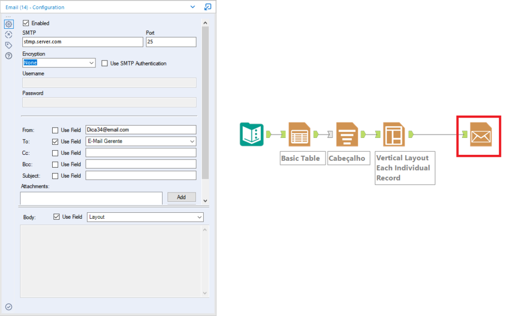Click the Cabeçalho annotation label
The image size is (509, 316).
coord(348,158)
